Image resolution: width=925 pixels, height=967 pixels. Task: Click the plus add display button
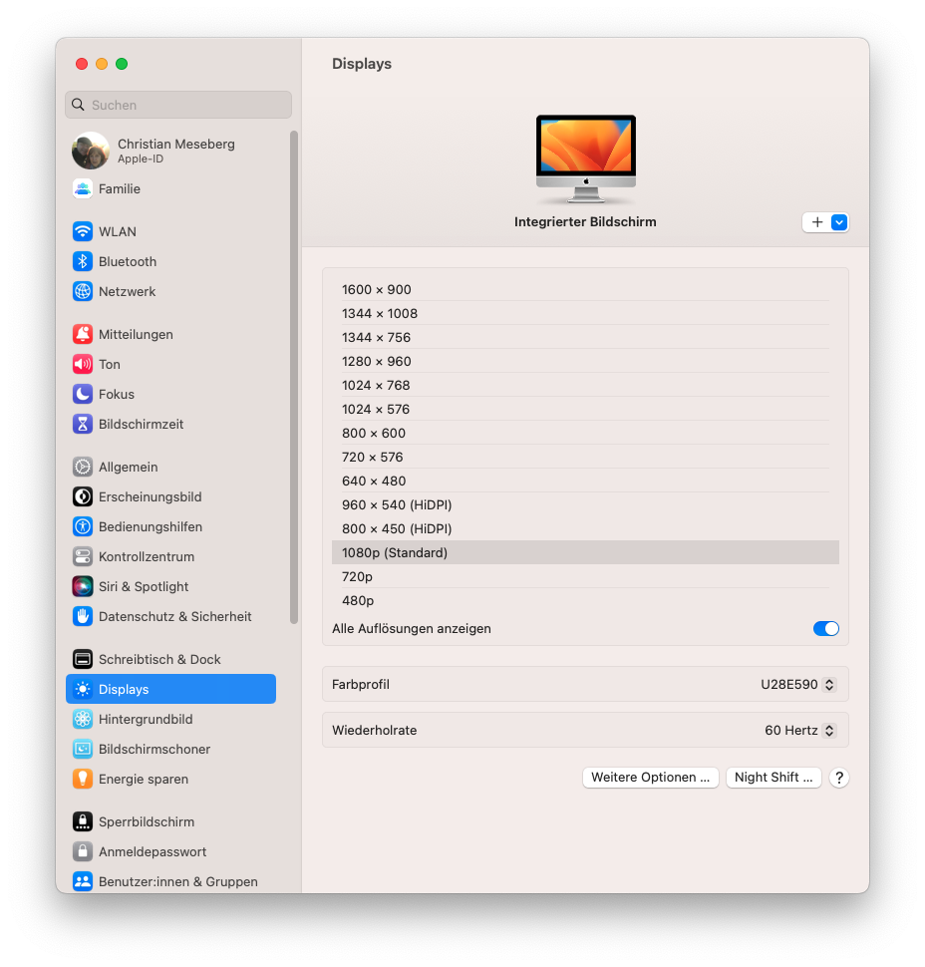pos(817,222)
